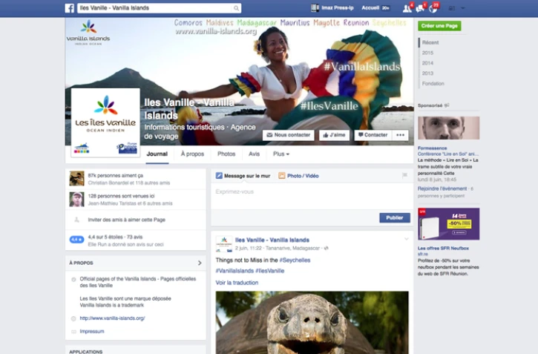Viewport: 538px width, 354px height.
Task: Select the À propos tab
Action: [192, 154]
